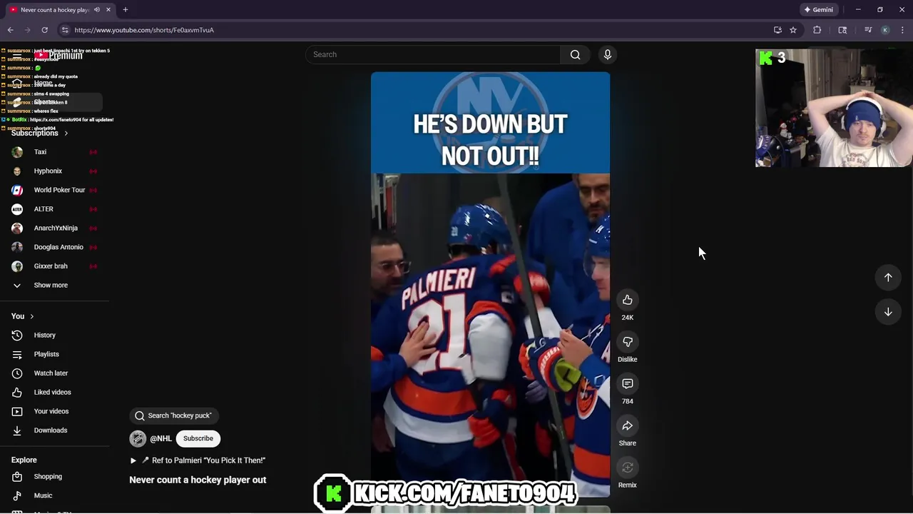Open the media controls icon in toolbar
This screenshot has width=913, height=514.
pyautogui.click(x=868, y=30)
